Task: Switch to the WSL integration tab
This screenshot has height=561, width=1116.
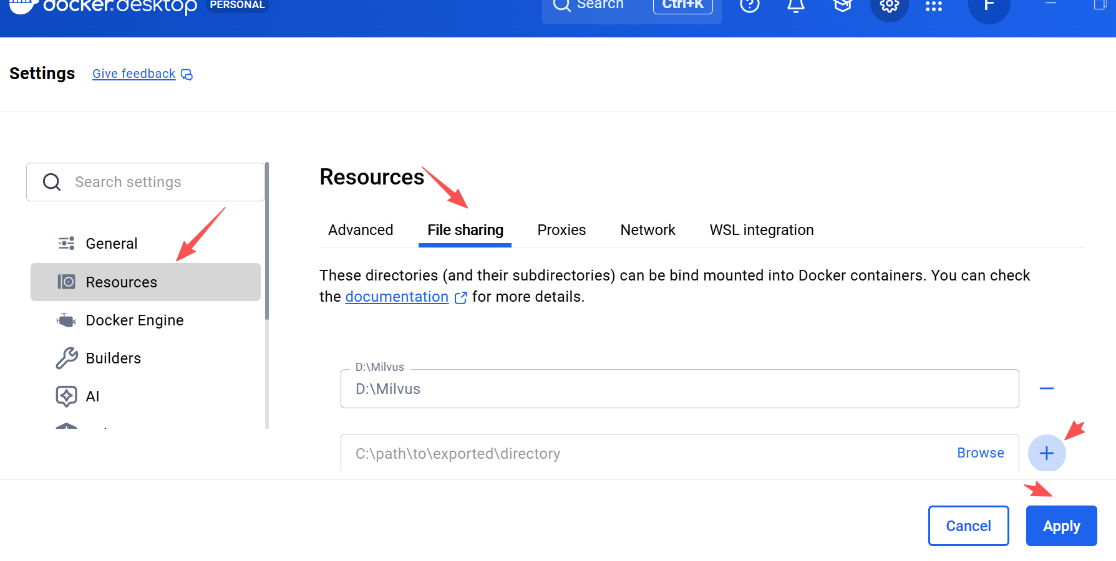Action: 761,230
